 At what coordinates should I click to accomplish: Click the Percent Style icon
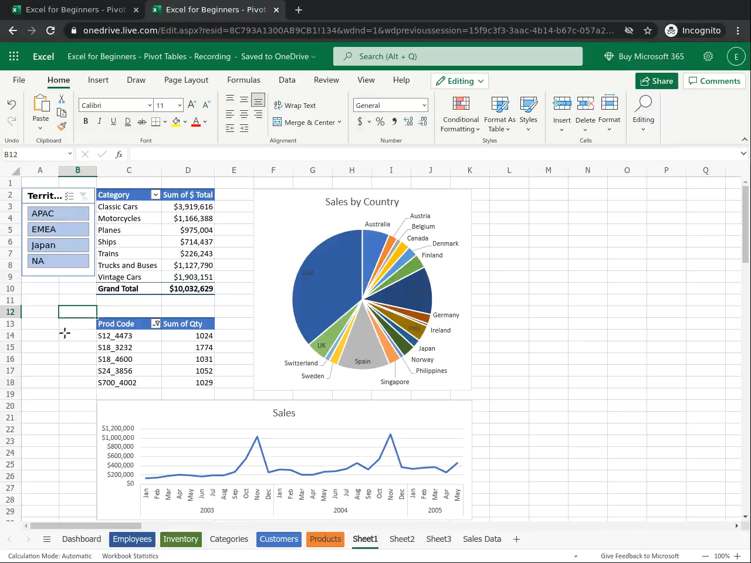click(x=380, y=121)
